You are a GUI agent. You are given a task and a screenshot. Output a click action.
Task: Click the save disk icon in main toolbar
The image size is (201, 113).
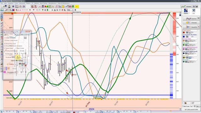point(9,6)
